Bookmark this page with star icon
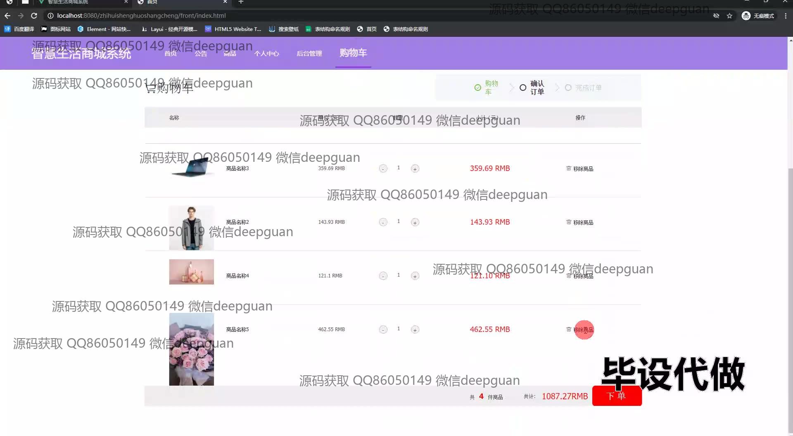Image resolution: width=793 pixels, height=436 pixels. (x=729, y=16)
